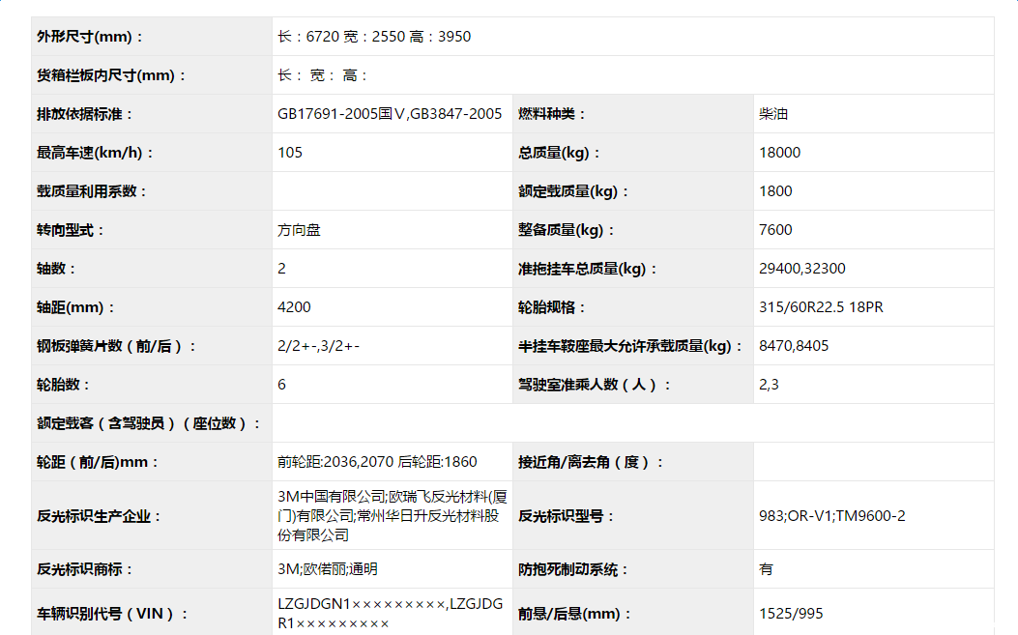
Task: Select tire spec 315/60R22.5 18PR
Action: tap(821, 307)
